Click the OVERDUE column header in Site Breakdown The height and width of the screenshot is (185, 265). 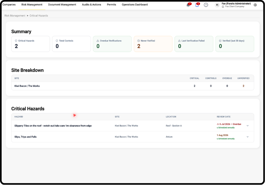[227, 78]
